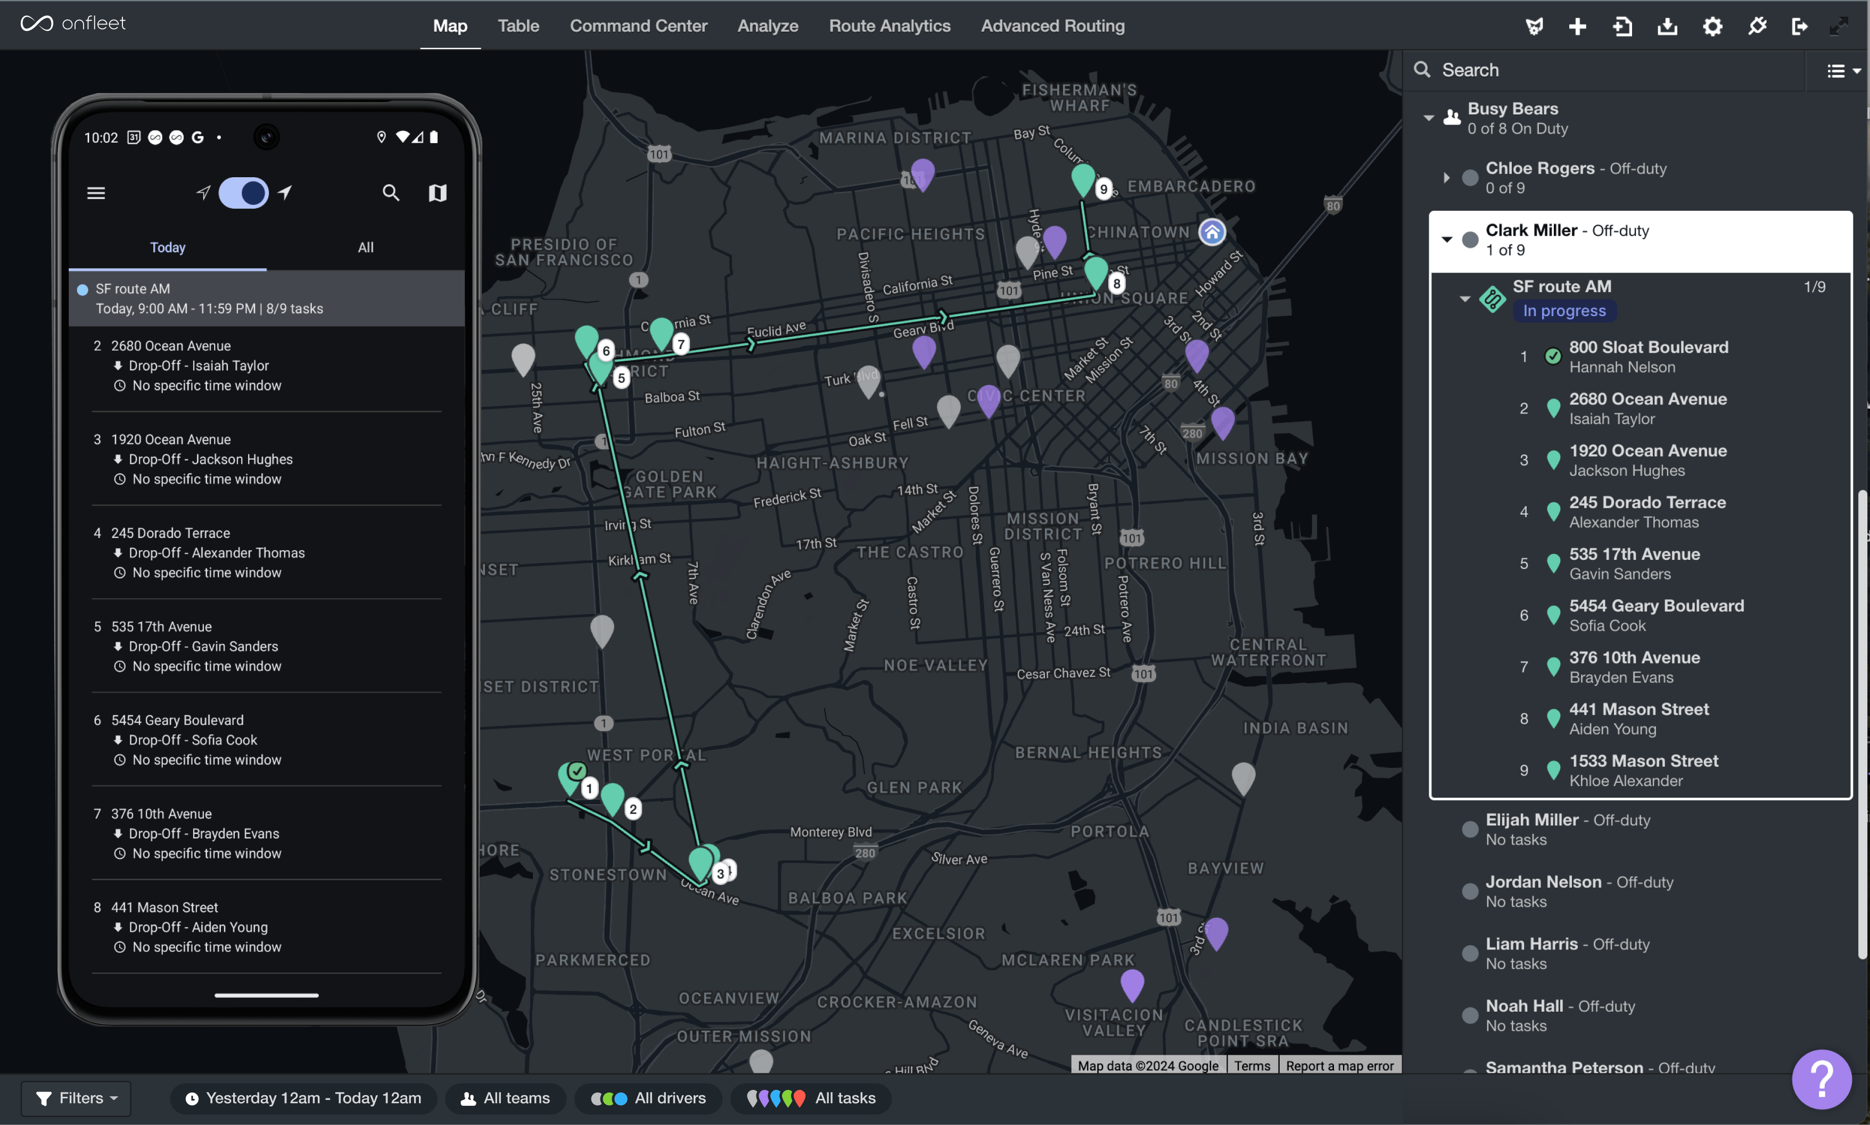Image resolution: width=1870 pixels, height=1125 pixels.
Task: Expand the map to fullscreen
Action: pyautogui.click(x=1840, y=26)
